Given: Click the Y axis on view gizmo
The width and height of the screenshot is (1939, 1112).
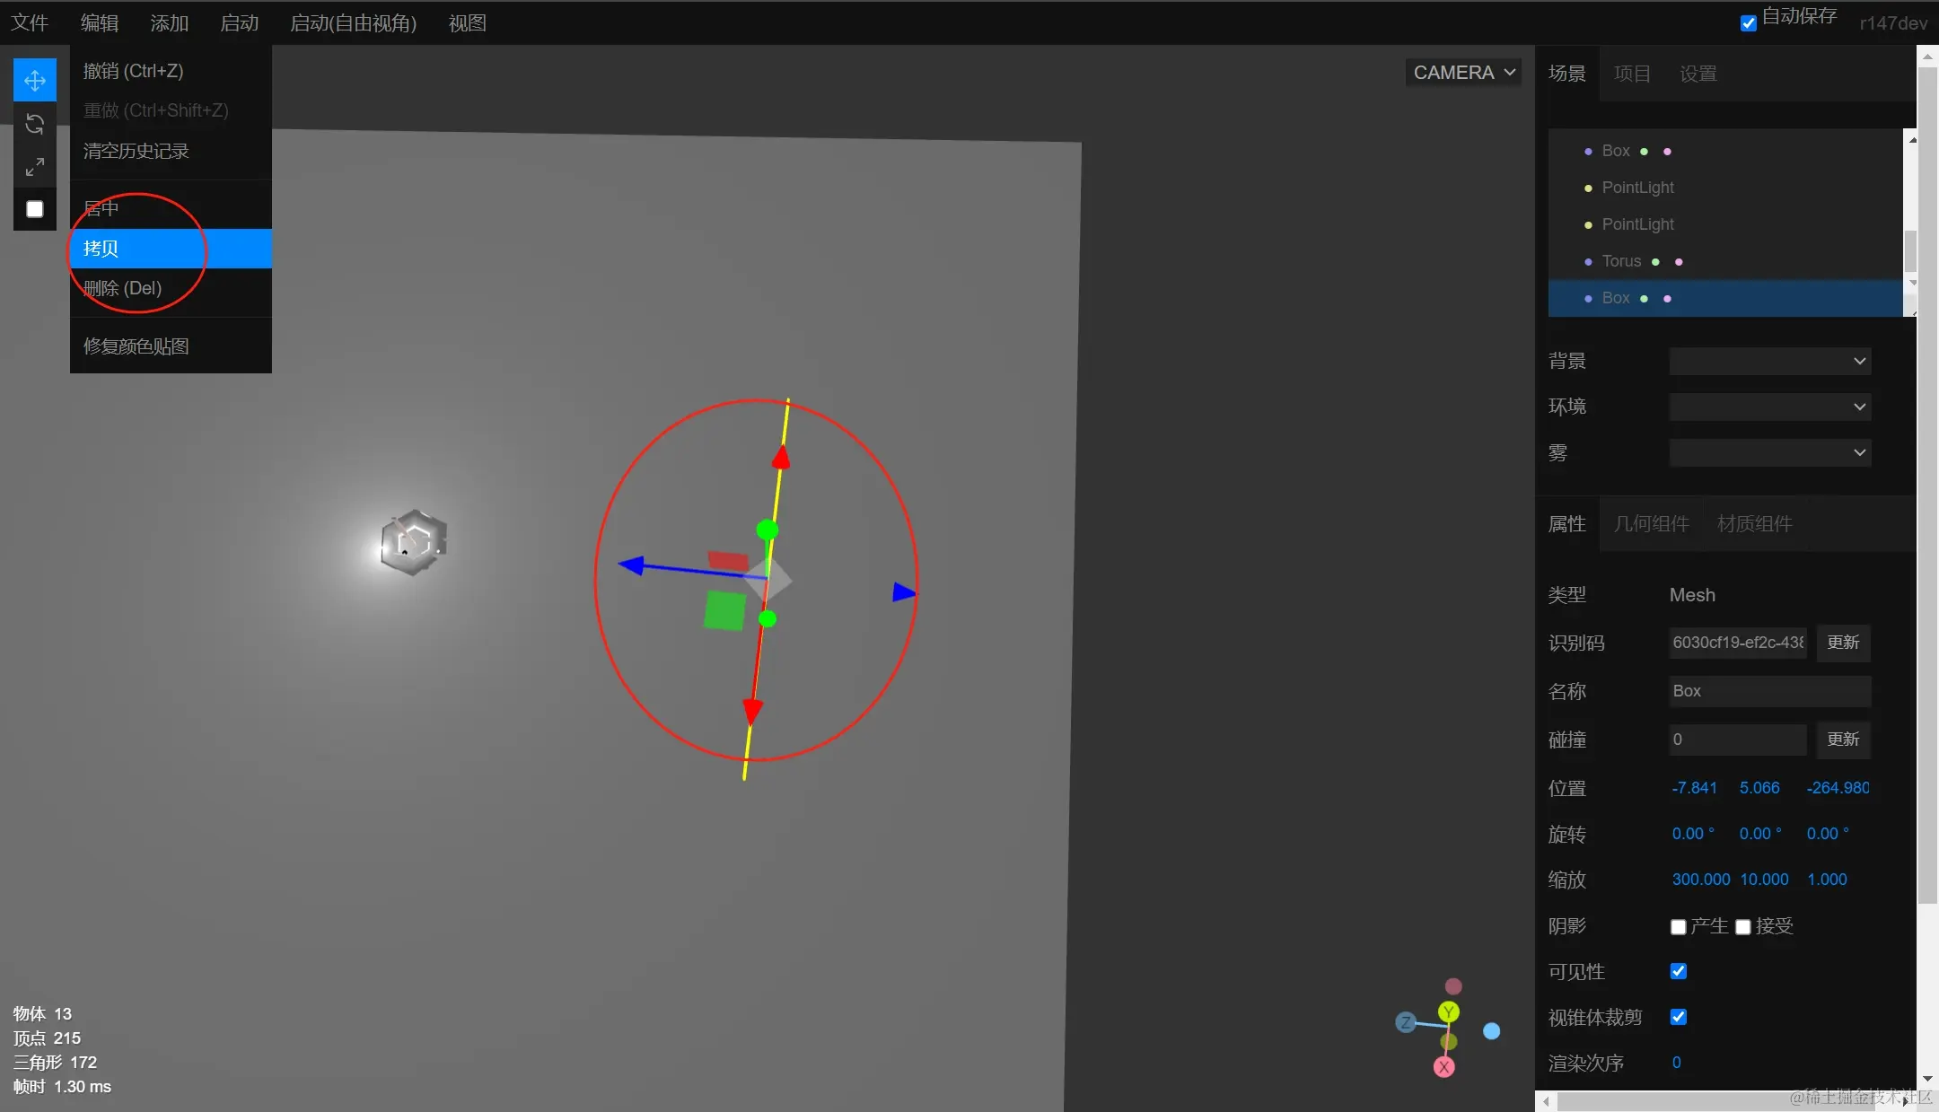Looking at the screenshot, I should (1448, 1012).
